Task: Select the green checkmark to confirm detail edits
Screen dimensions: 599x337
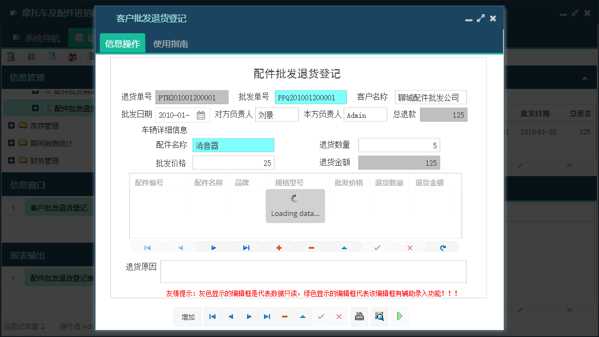Action: pos(376,247)
